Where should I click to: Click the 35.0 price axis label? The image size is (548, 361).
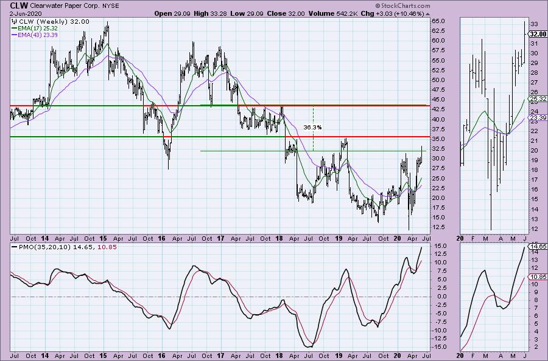438,139
